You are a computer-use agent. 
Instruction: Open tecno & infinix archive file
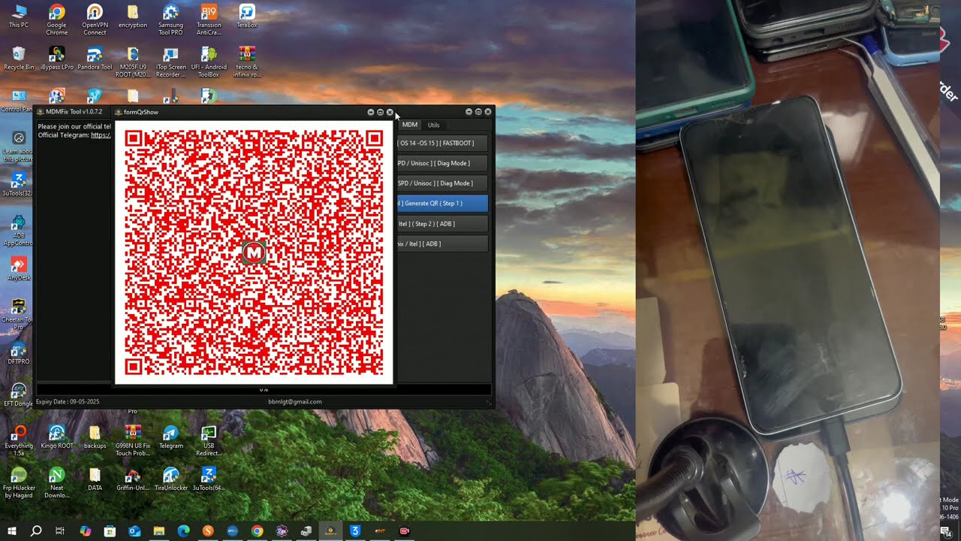[246, 62]
